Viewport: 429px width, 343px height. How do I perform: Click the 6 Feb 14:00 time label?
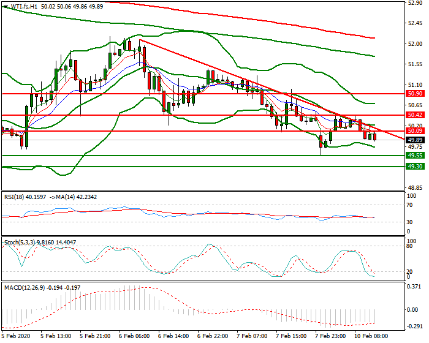click(x=173, y=336)
